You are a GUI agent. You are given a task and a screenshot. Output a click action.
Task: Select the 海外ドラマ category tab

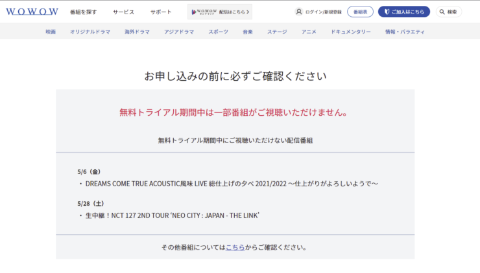pos(137,32)
